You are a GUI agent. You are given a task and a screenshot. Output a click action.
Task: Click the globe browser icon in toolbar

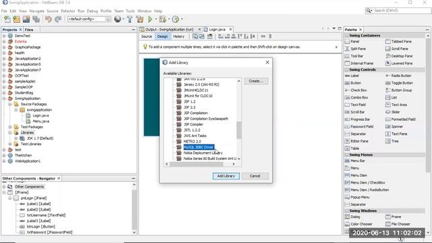(x=117, y=19)
